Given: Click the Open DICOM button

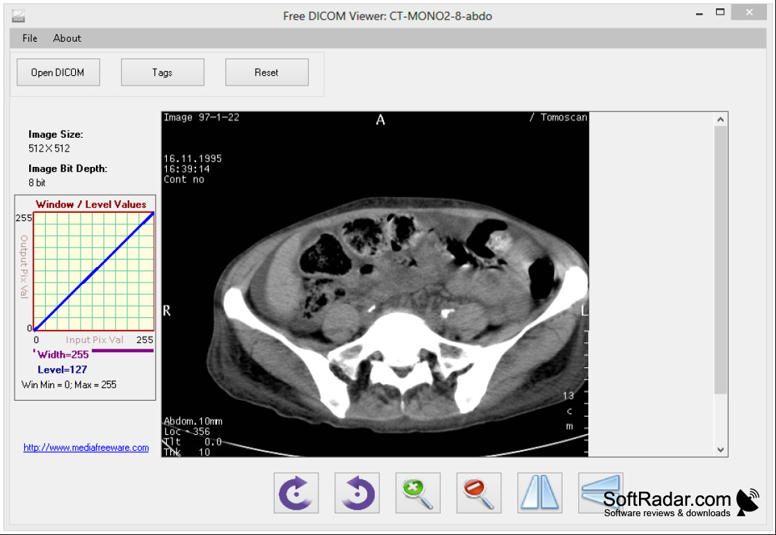Looking at the screenshot, I should tap(58, 72).
